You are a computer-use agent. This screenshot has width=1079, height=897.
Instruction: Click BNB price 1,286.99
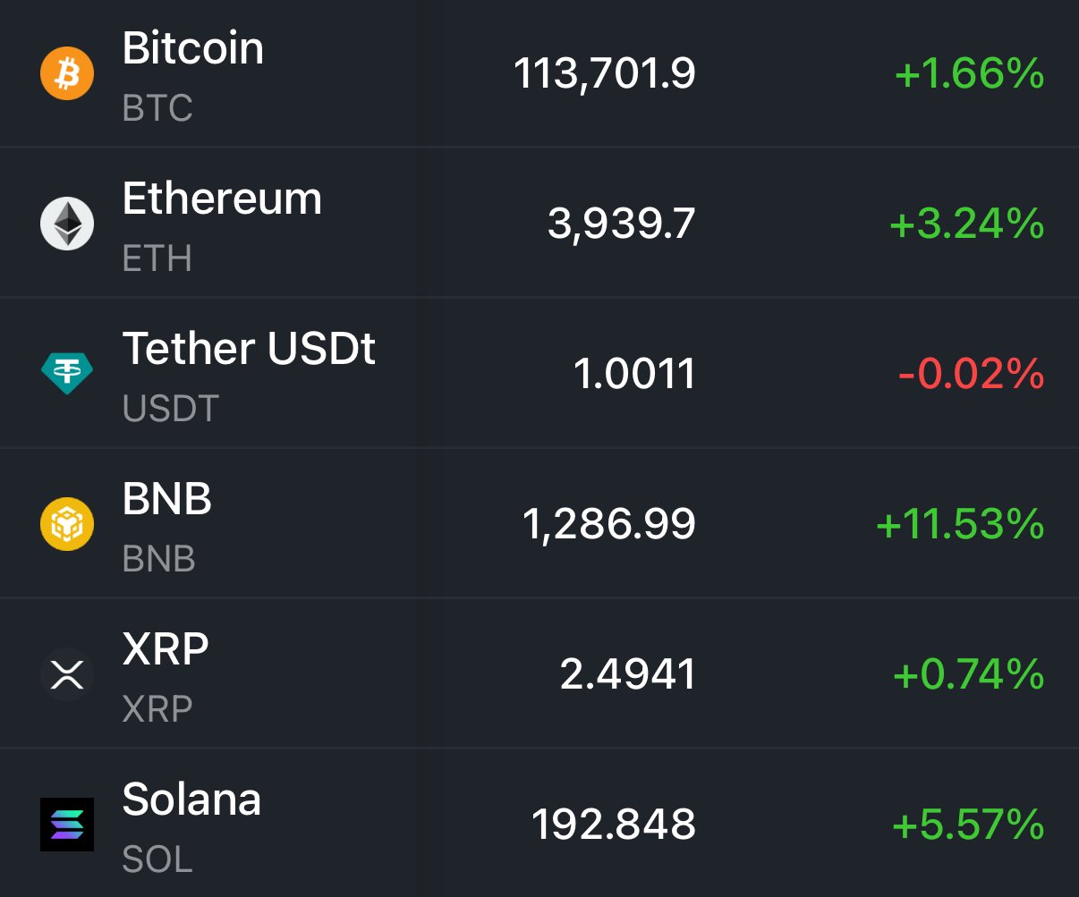click(x=609, y=524)
